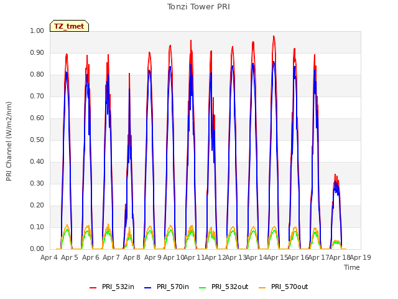This screenshot has width=398, height=299.
Task: Click the Apr 7 x-axis label
Action: 111,257
